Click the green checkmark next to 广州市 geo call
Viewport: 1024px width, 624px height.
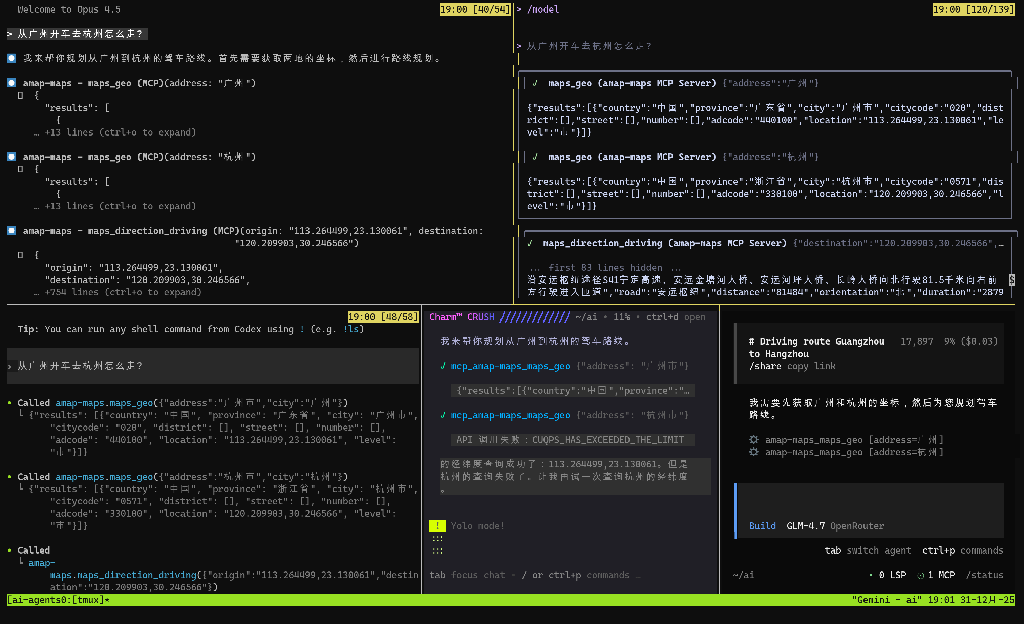click(443, 366)
